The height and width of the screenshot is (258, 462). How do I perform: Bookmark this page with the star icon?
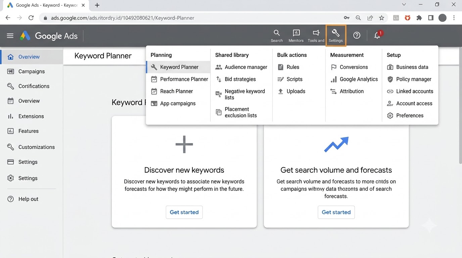pos(381,18)
